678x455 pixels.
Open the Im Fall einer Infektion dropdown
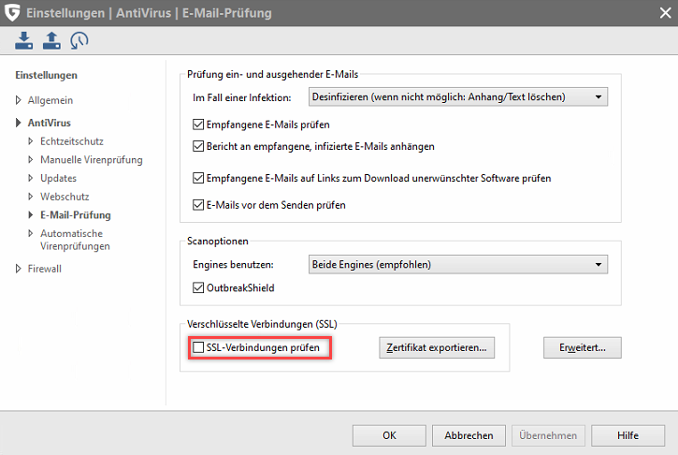[x=458, y=97]
